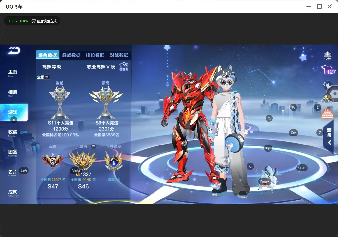This screenshot has width=338, height=237.
Task: Click the W key overlay button
Action: tap(294, 107)
